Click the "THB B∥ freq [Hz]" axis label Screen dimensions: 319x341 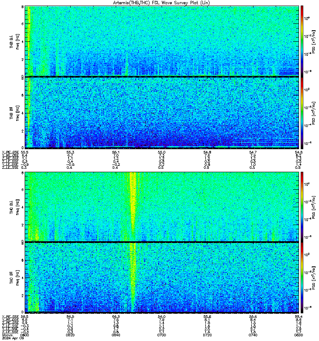click(14, 113)
